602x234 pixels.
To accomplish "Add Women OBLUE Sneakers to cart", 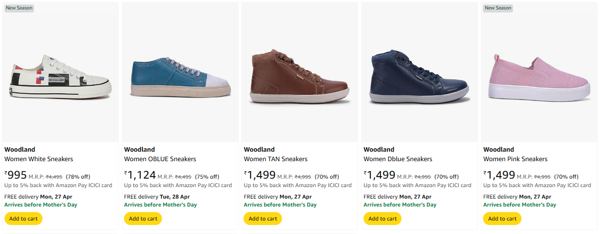I will click(x=143, y=219).
